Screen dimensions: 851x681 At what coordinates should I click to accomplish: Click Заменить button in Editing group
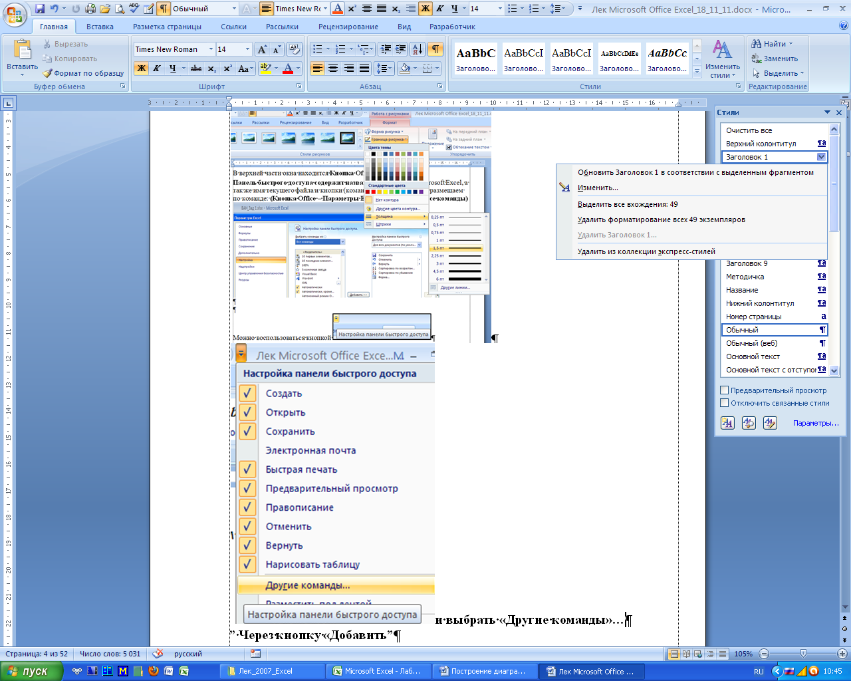click(x=775, y=59)
